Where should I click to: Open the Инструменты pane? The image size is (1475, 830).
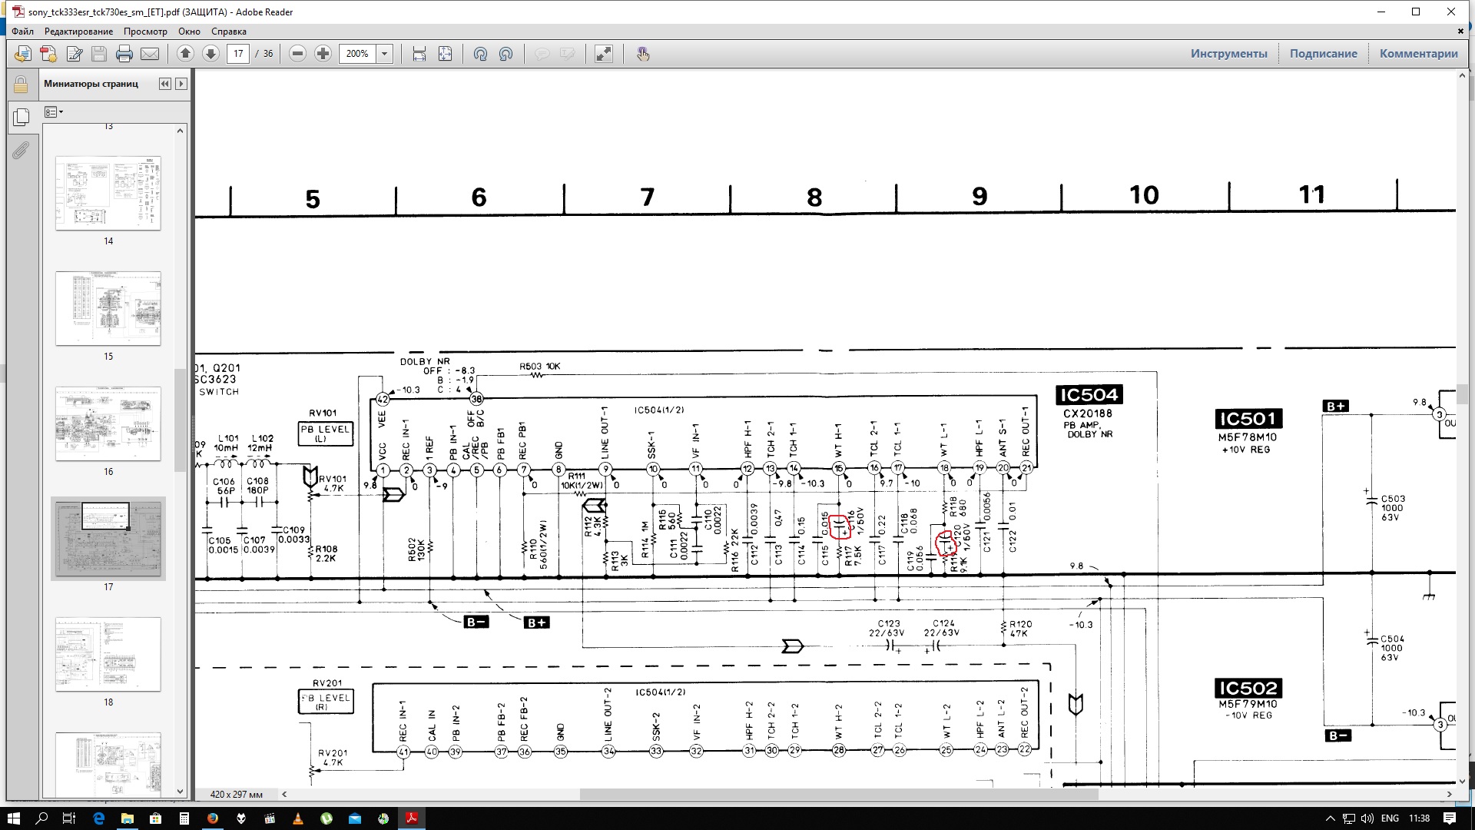1228,54
